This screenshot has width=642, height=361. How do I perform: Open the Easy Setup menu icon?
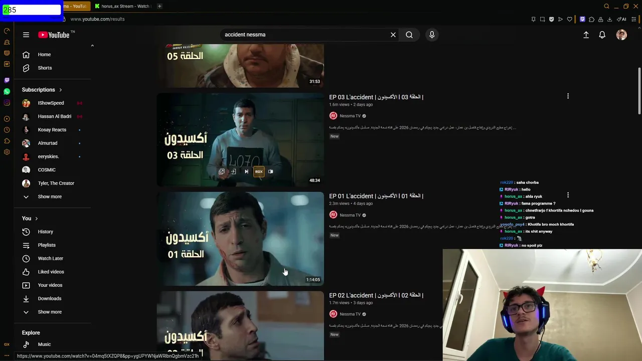[634, 19]
